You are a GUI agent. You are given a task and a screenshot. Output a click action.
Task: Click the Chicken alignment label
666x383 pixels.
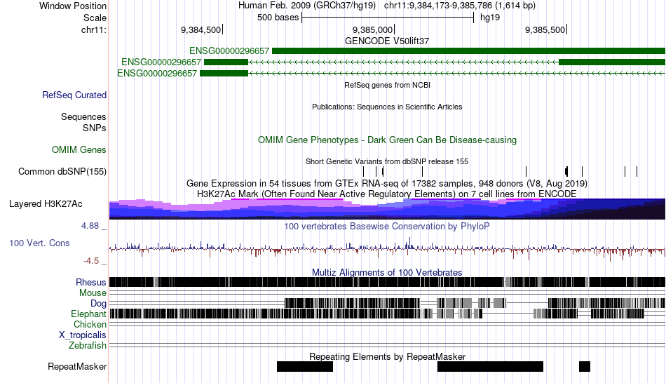coord(90,324)
